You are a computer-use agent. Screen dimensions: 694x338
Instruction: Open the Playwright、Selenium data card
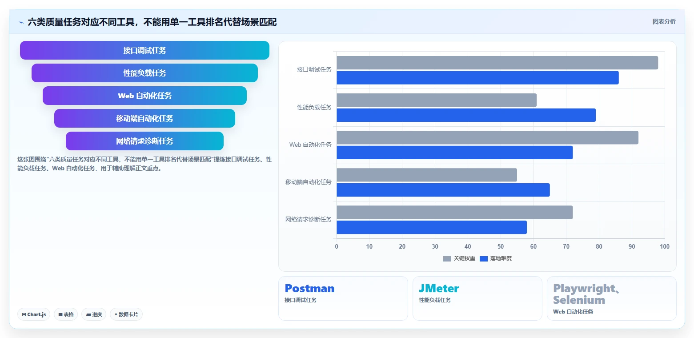tap(611, 298)
